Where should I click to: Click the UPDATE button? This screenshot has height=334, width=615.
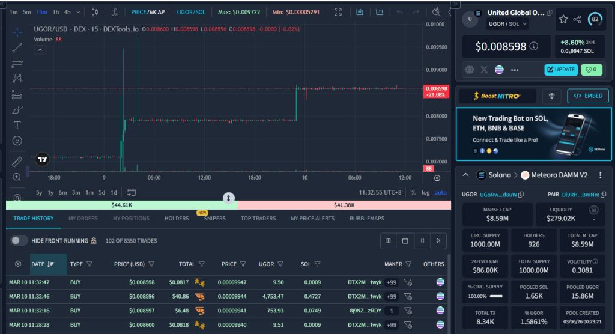pos(561,70)
